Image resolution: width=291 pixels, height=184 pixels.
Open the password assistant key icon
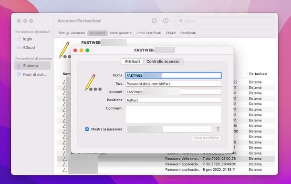tap(218, 129)
